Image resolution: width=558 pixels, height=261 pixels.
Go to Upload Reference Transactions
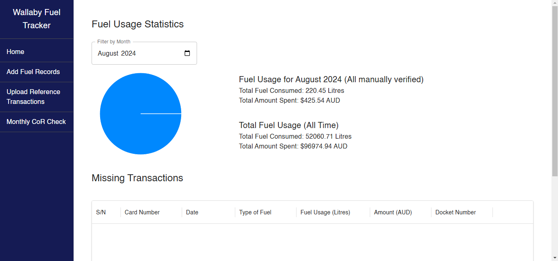(33, 97)
